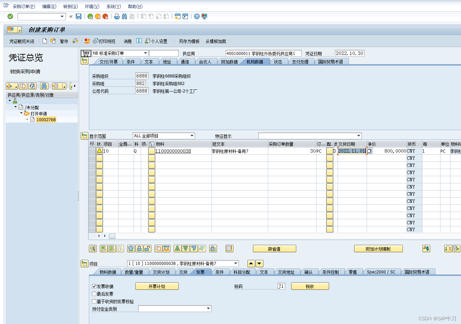461x324 pixels.
Task: Open the 转到(G) menu
Action: point(70,6)
